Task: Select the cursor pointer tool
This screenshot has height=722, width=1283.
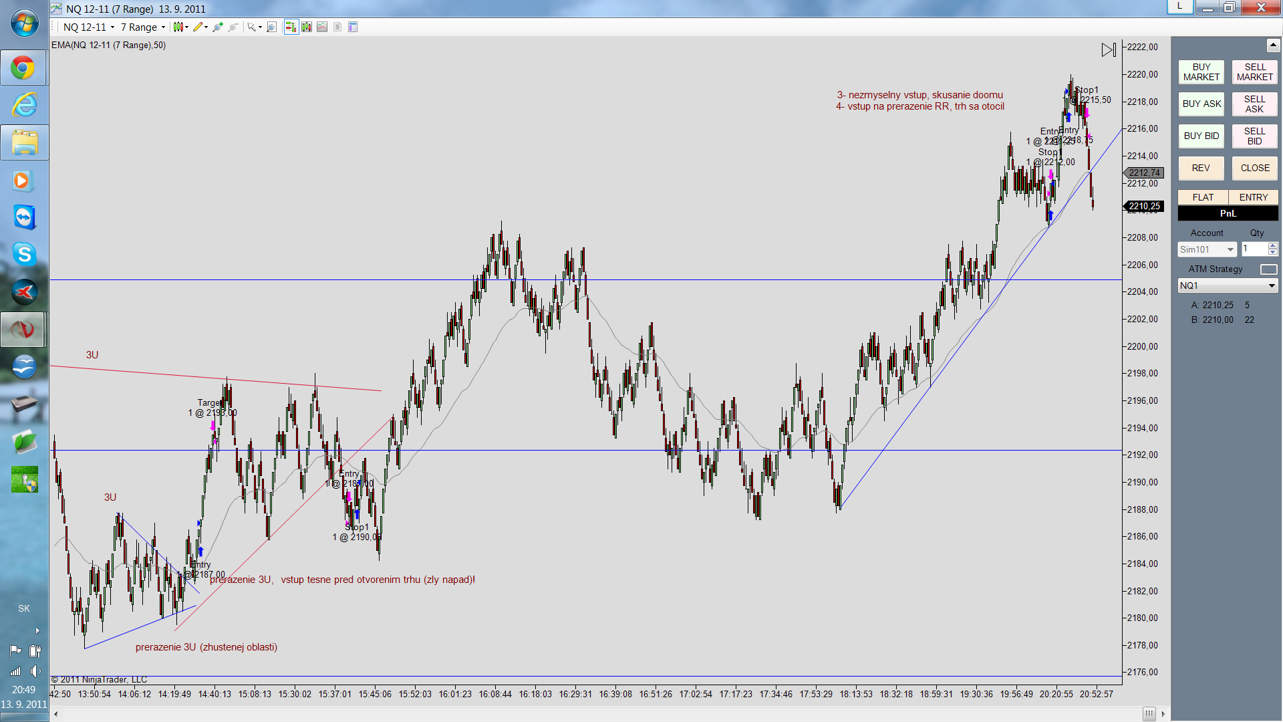Action: coord(251,27)
